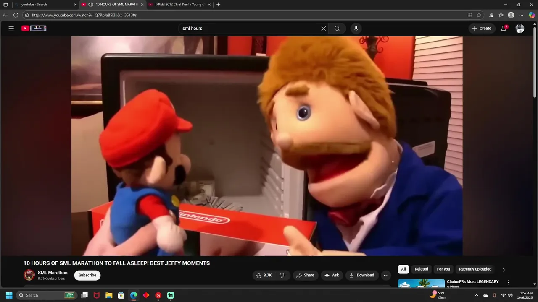Open the microphone in-use tray icon
The height and width of the screenshot is (302, 538).
494,295
